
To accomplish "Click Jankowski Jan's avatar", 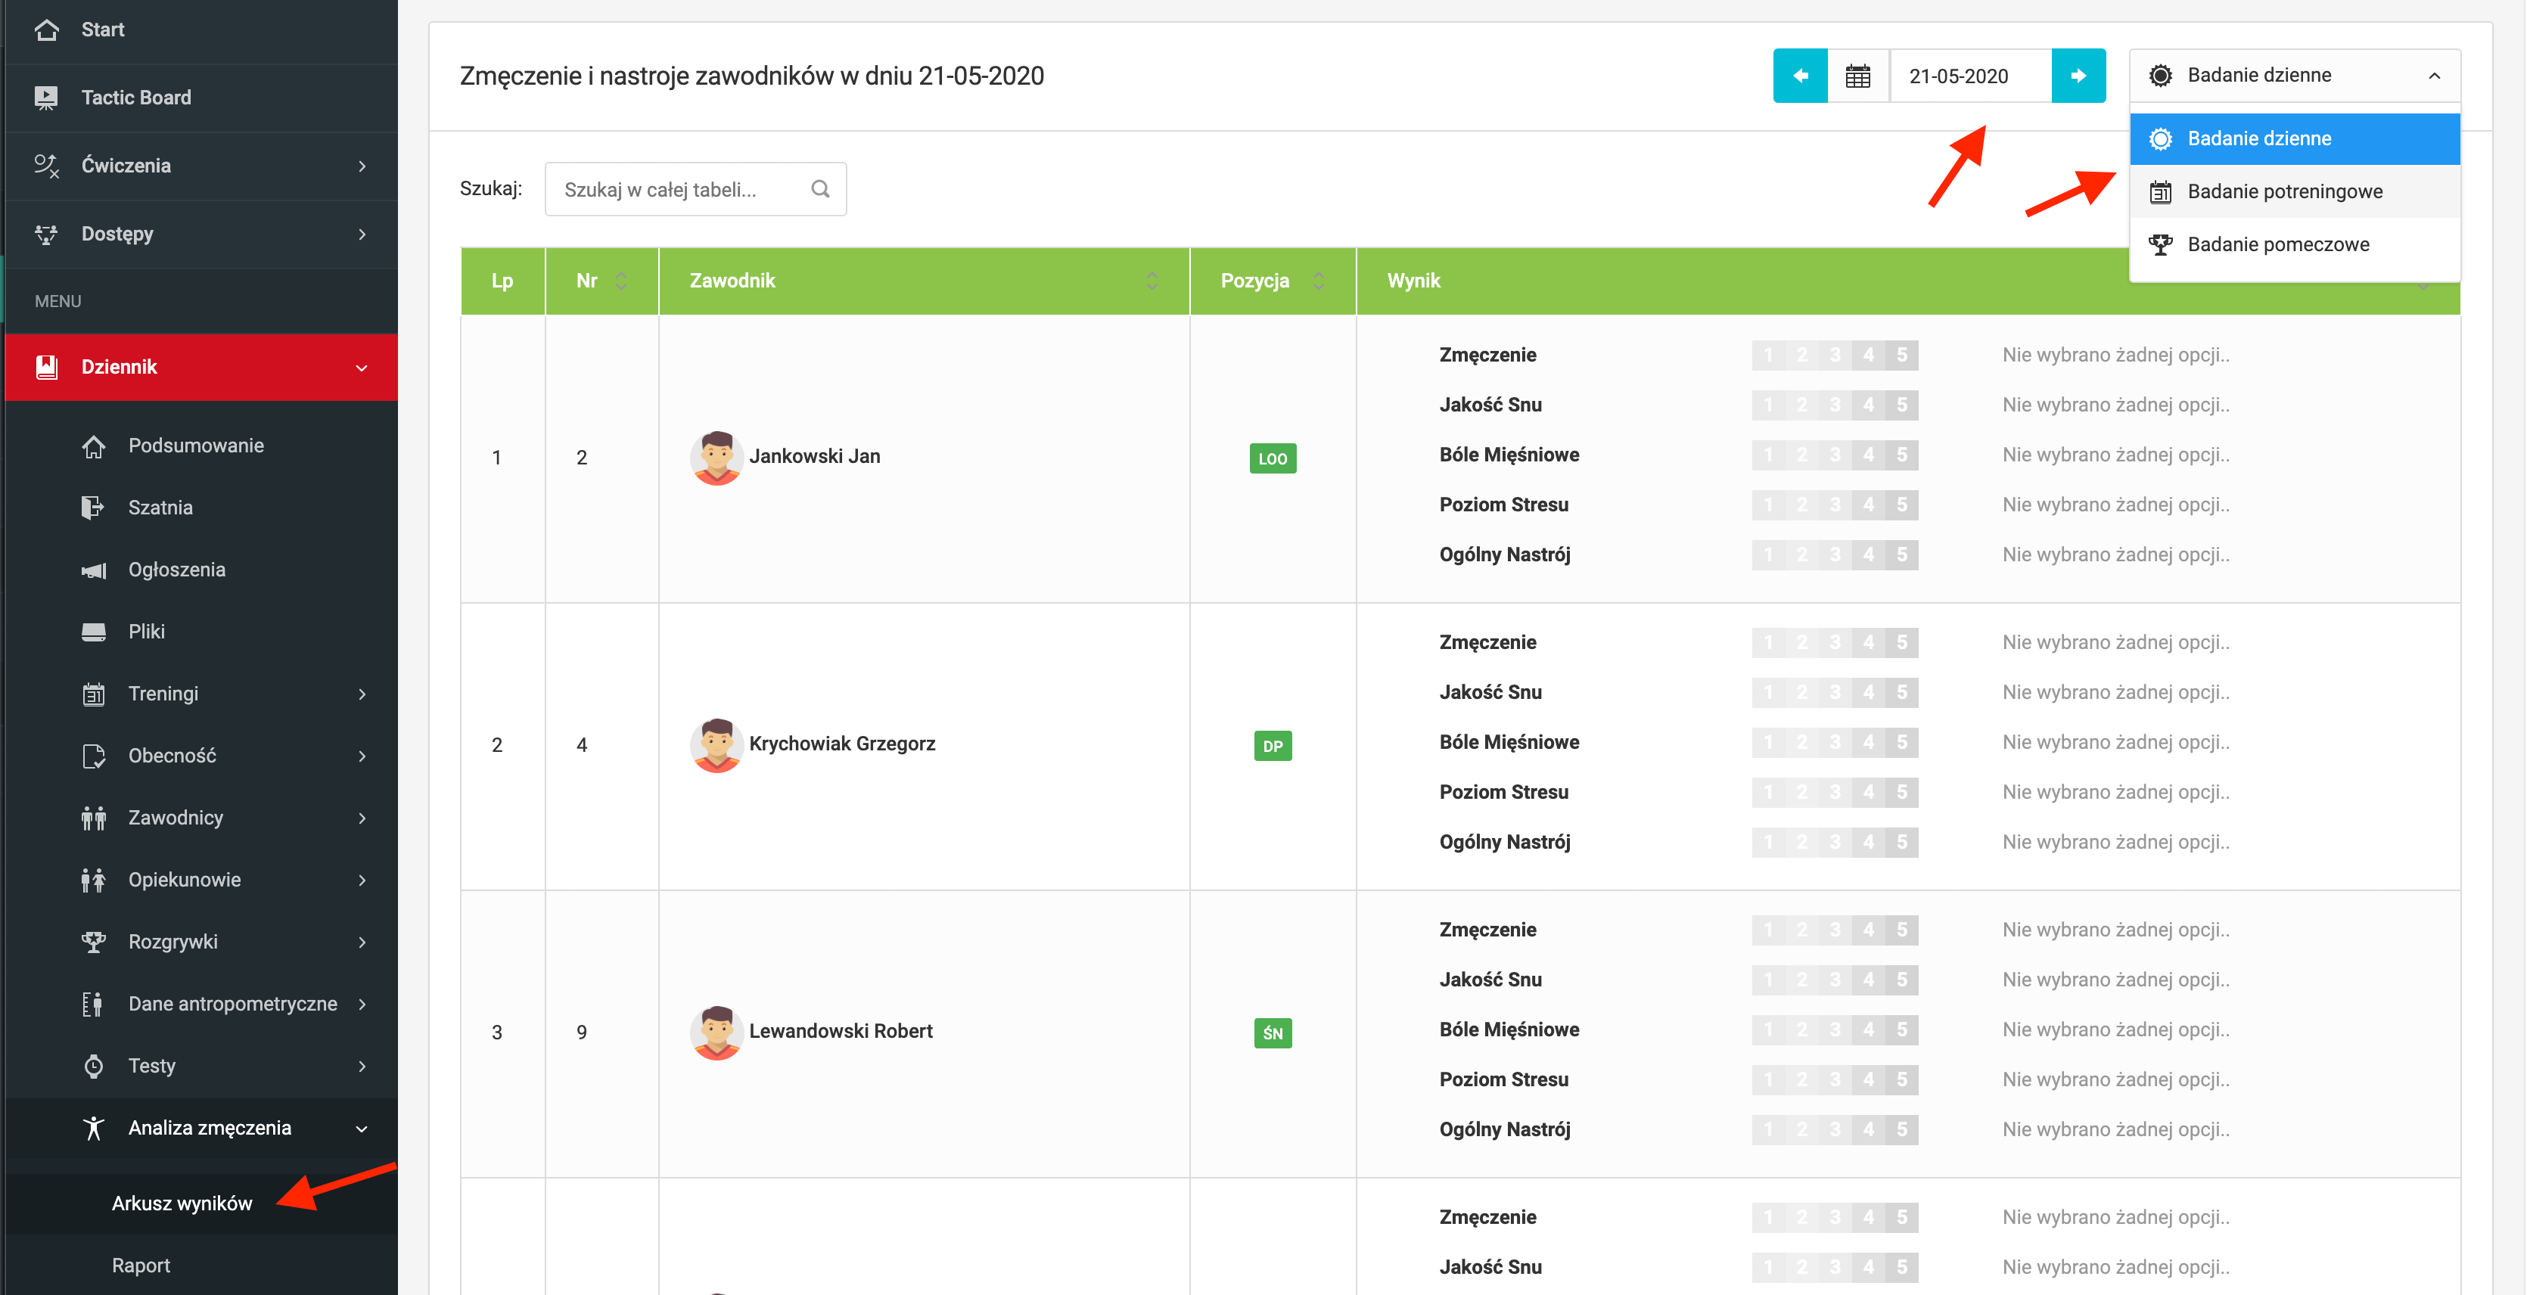I will coord(716,457).
